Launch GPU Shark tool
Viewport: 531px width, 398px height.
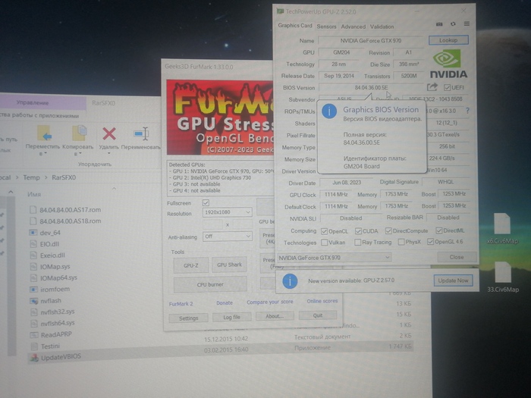(229, 265)
